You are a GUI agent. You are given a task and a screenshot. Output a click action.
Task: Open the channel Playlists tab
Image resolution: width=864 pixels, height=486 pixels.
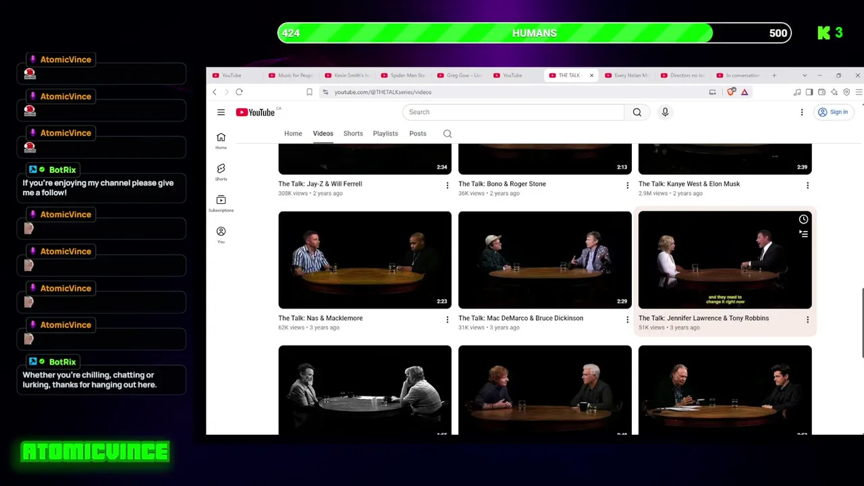385,134
